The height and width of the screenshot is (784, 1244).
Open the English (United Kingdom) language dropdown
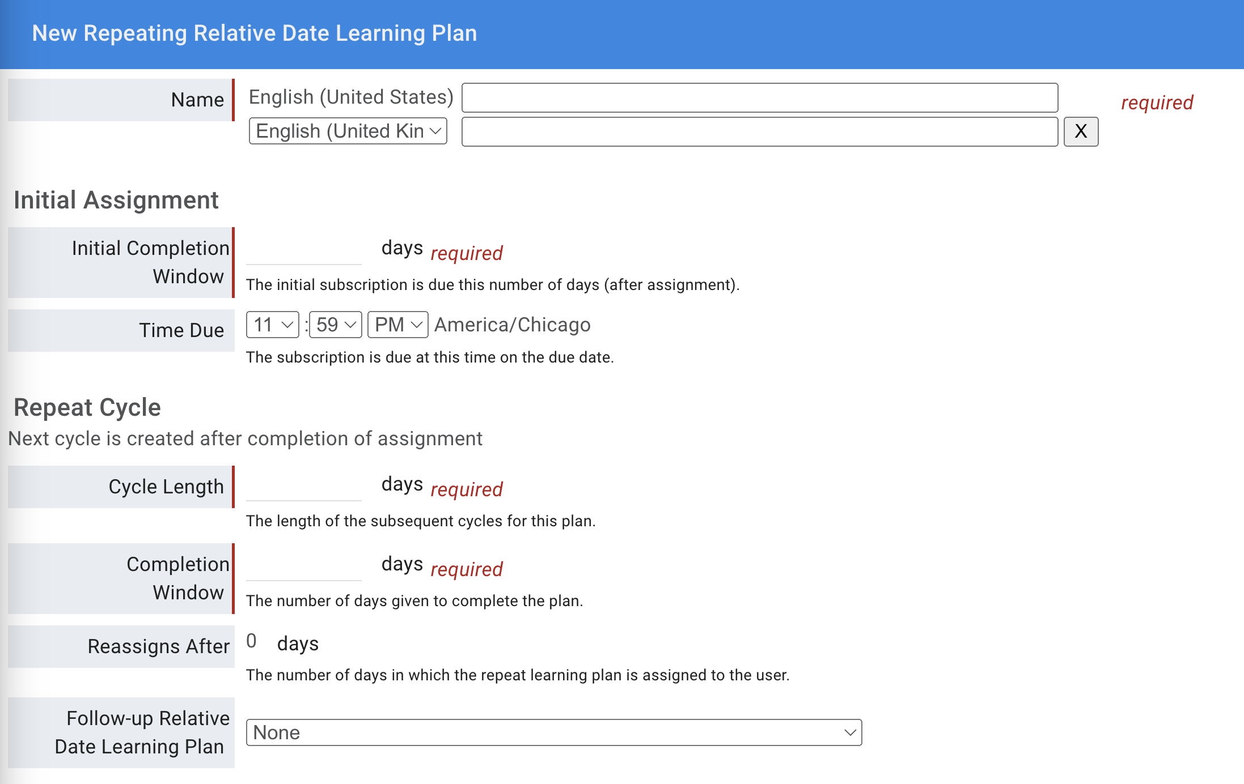coord(348,131)
